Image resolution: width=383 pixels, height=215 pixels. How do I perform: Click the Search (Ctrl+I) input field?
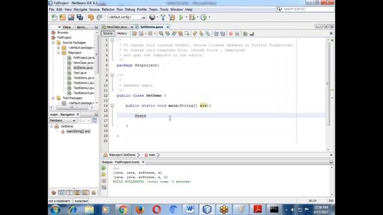(x=308, y=9)
